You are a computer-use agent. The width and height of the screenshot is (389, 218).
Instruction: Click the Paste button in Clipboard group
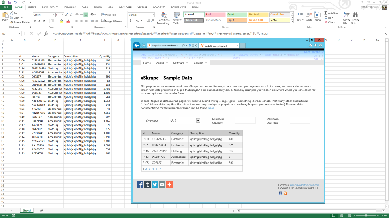point(5,17)
